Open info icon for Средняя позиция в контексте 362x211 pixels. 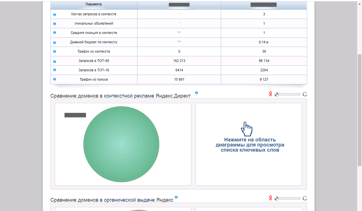[55, 33]
